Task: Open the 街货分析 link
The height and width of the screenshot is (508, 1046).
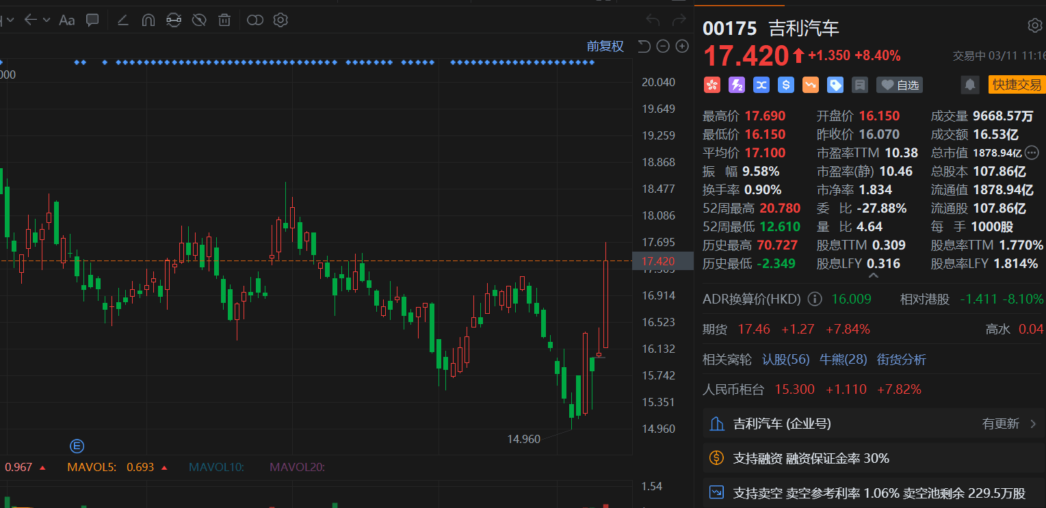Action: coord(902,359)
